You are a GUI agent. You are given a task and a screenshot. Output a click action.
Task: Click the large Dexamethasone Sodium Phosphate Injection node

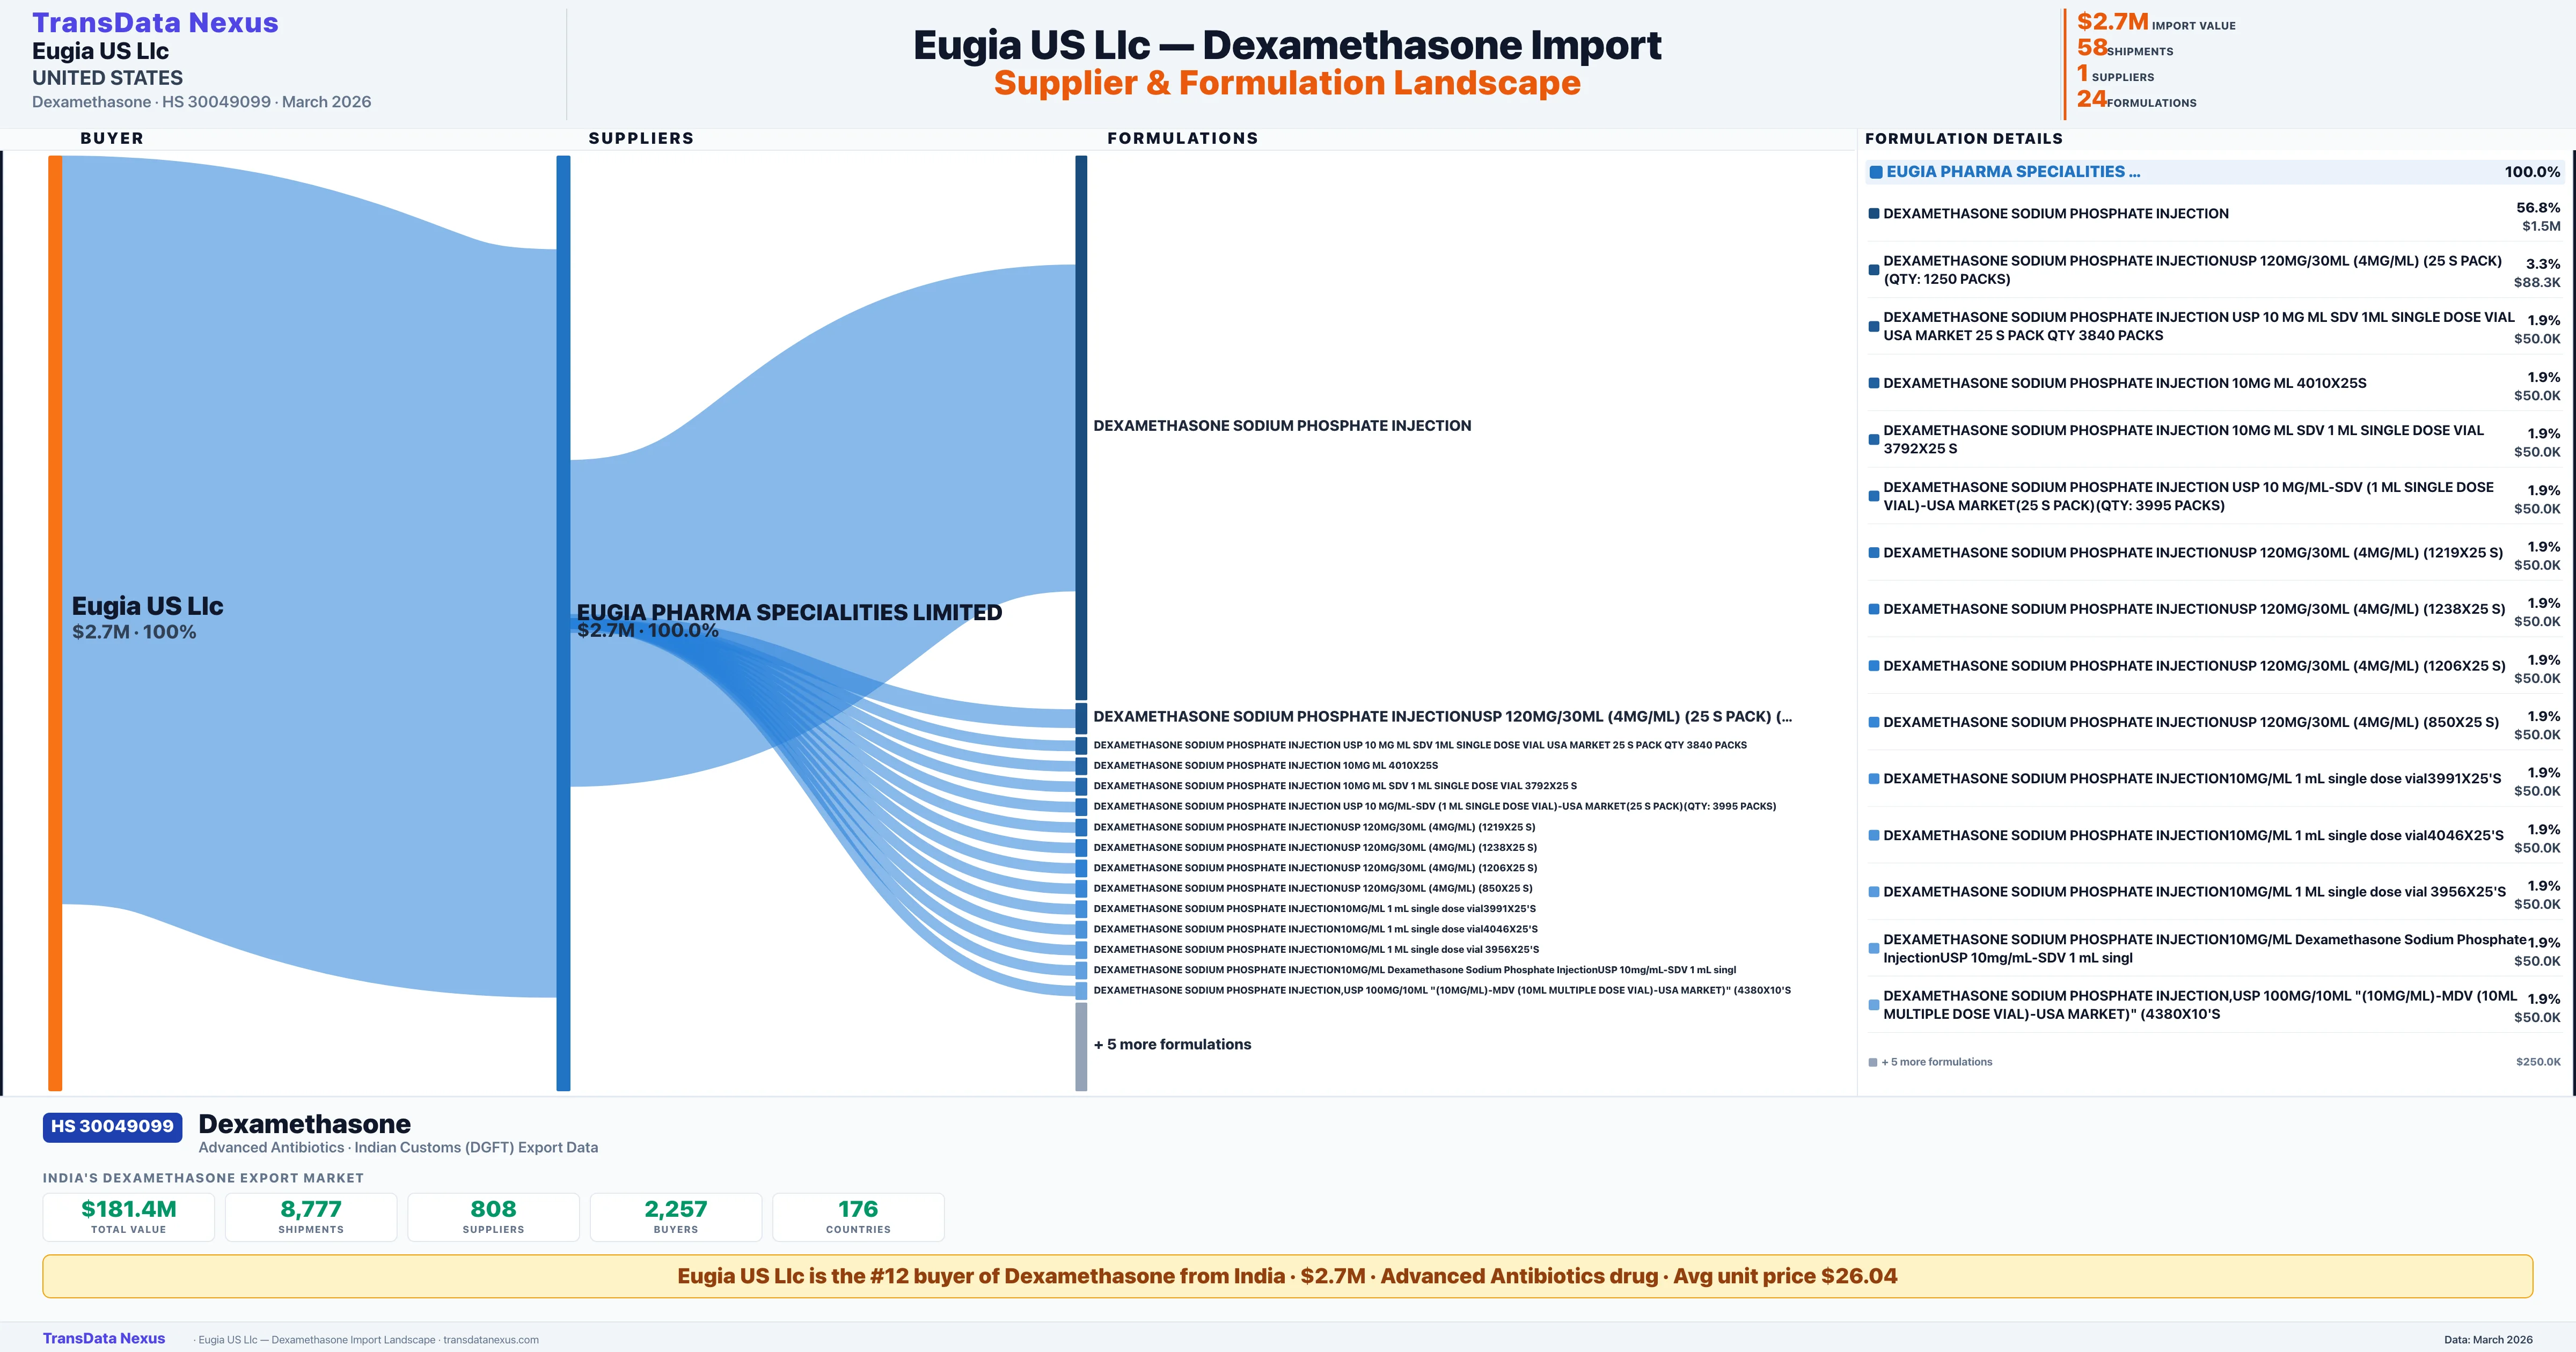[x=1081, y=427]
